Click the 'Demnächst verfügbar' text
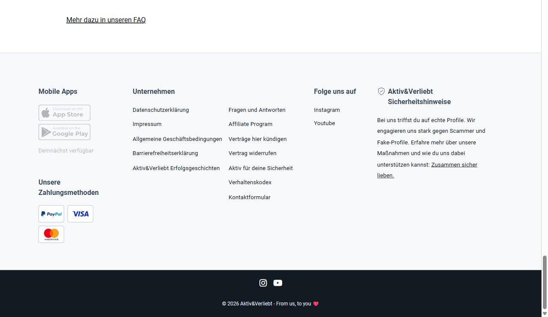548x317 pixels. (66, 151)
